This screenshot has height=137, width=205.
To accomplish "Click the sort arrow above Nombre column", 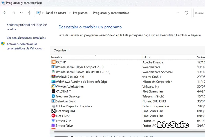I will coord(96,55).
